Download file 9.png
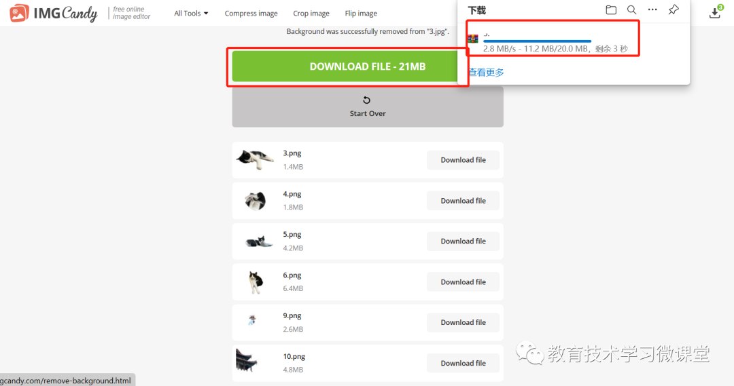This screenshot has width=734, height=386. click(463, 322)
